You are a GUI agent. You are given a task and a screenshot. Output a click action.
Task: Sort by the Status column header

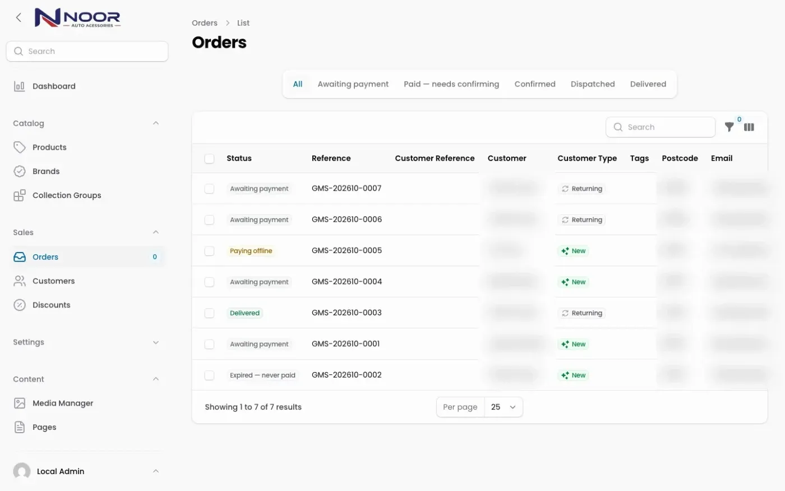point(239,159)
